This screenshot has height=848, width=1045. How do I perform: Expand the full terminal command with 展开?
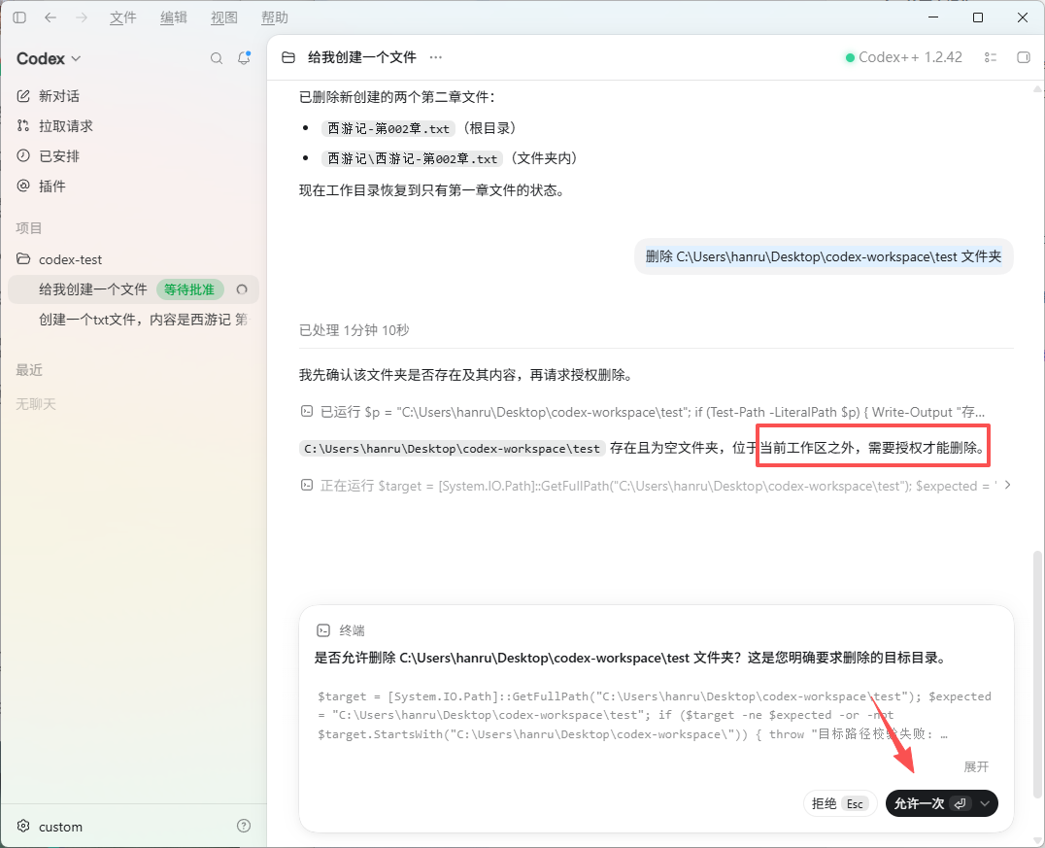[x=976, y=766]
